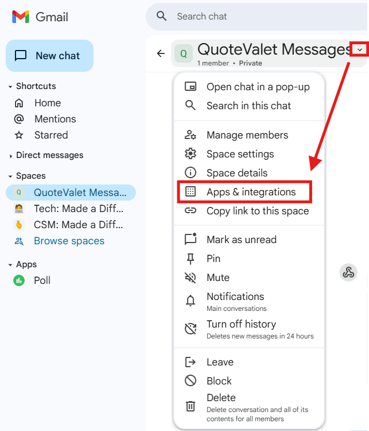Viewport: 369px width, 431px height.
Task: Mute this conversation
Action: click(x=218, y=278)
